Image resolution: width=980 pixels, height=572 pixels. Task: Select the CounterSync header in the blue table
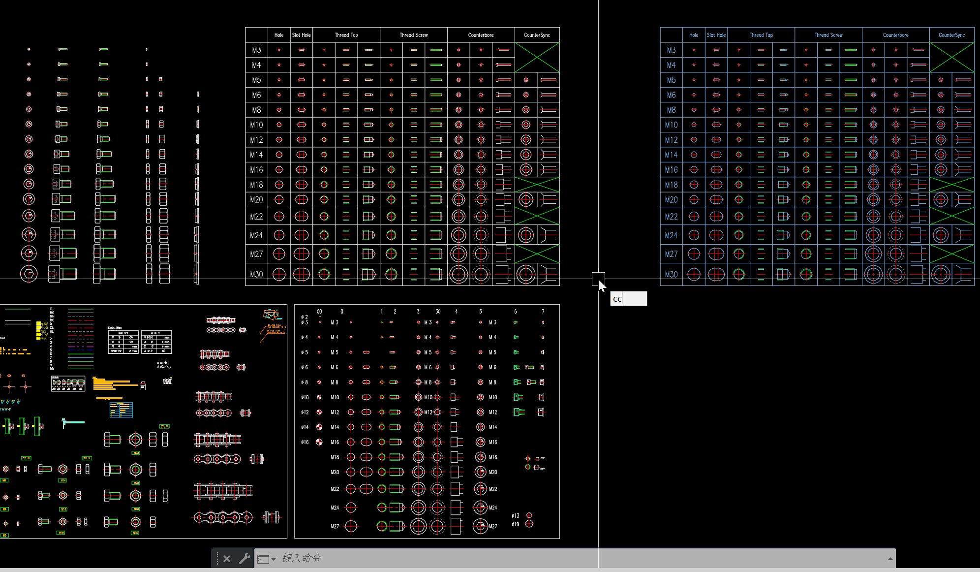[951, 35]
